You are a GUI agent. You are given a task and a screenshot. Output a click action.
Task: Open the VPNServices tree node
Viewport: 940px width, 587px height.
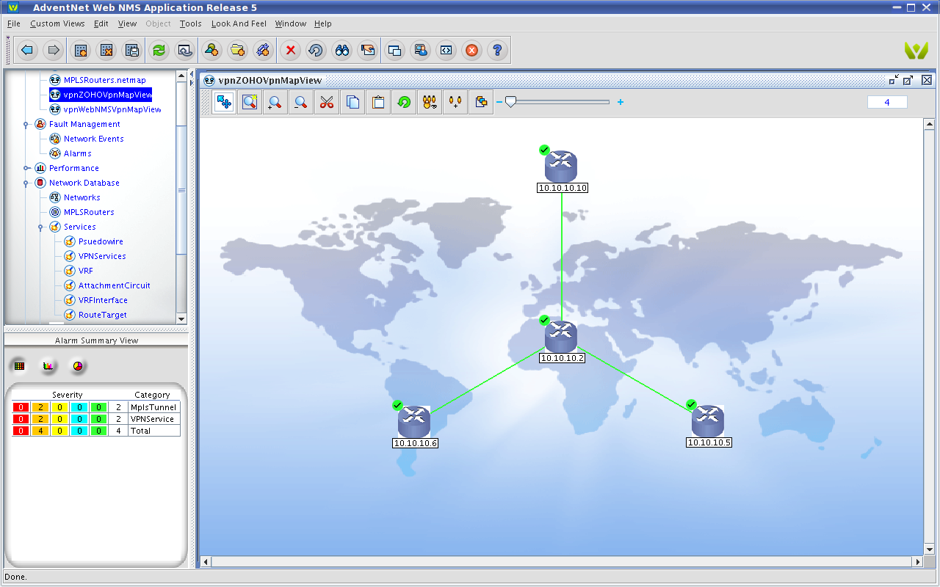pyautogui.click(x=102, y=256)
